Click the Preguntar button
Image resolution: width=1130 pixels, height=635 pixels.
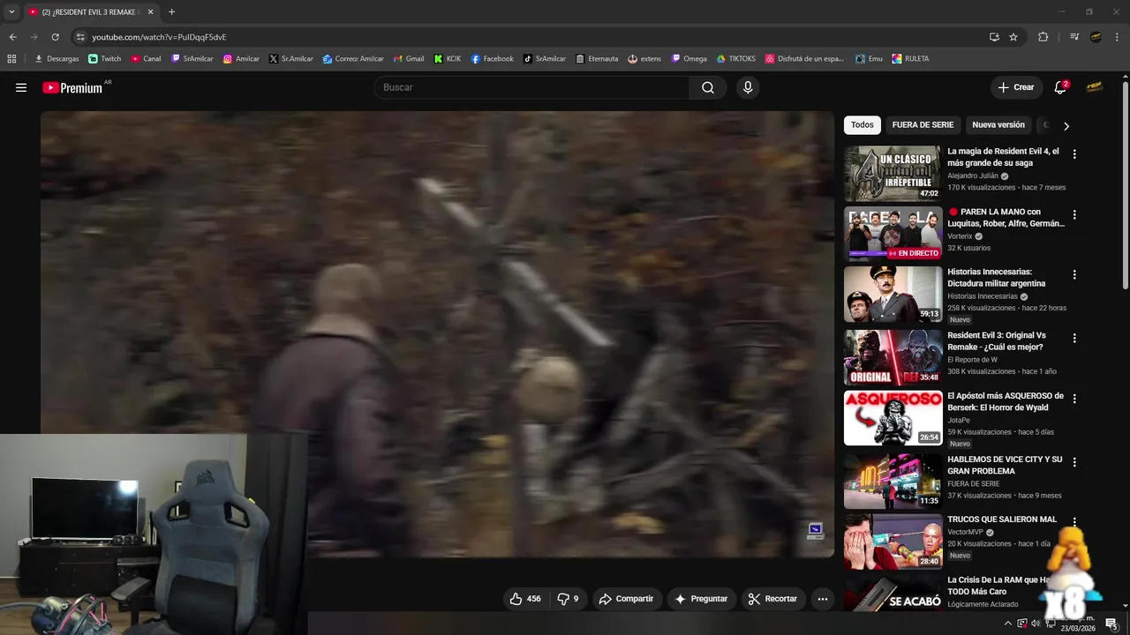[x=701, y=599]
